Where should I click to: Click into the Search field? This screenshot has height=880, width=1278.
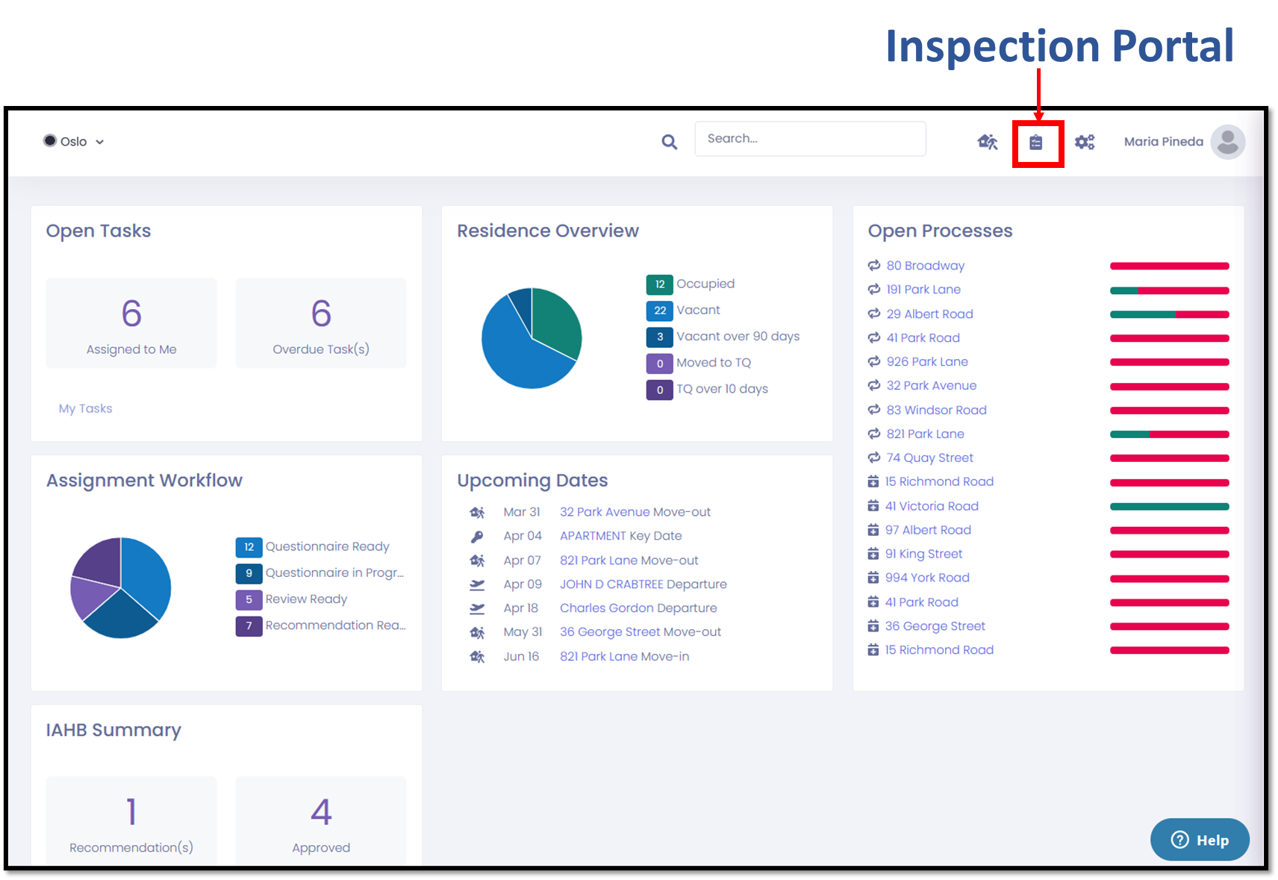coord(810,139)
